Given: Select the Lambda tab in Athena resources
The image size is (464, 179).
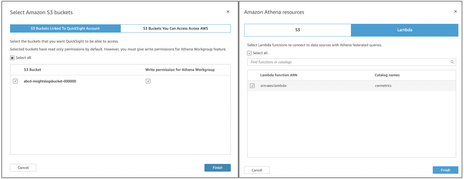Looking at the screenshot, I should (x=404, y=30).
